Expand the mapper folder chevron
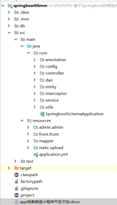Image resolution: width=117 pixels, height=205 pixels. [28, 141]
